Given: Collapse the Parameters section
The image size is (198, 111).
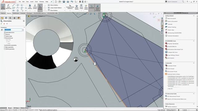Looking at the screenshot, I should coord(24,27).
